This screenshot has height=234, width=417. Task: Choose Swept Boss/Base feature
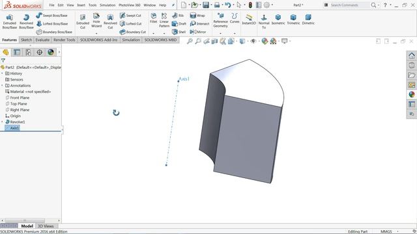click(x=51, y=16)
